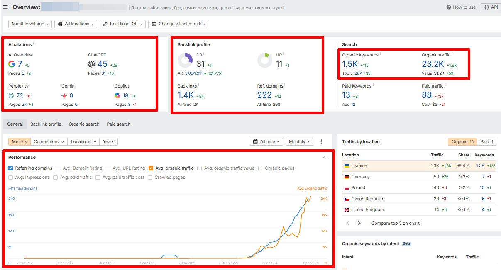Open the Monthly volume dropdown
This screenshot has width=501, height=270.
[30, 24]
